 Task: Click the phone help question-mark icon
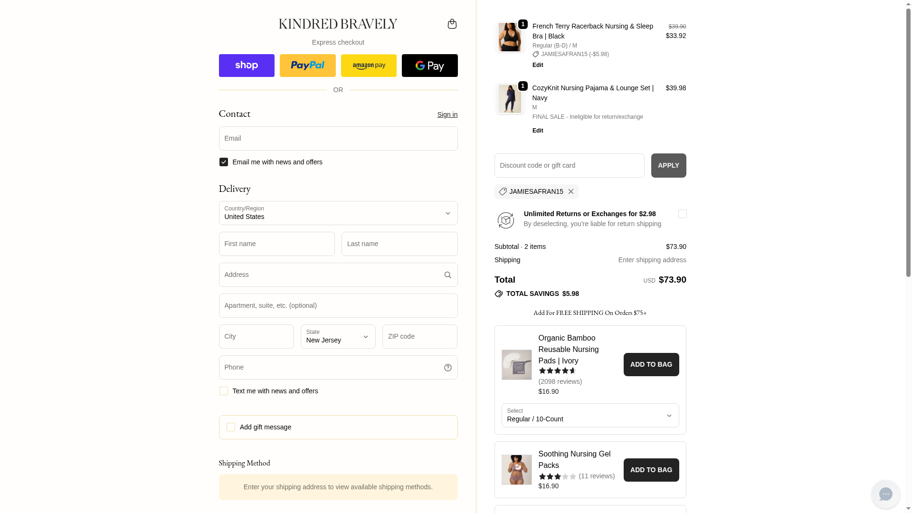click(447, 368)
